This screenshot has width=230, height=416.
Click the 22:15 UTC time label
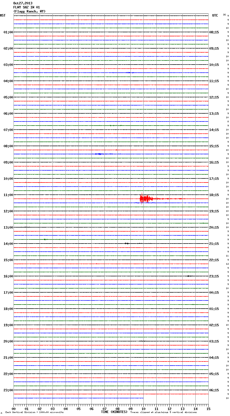(x=214, y=260)
